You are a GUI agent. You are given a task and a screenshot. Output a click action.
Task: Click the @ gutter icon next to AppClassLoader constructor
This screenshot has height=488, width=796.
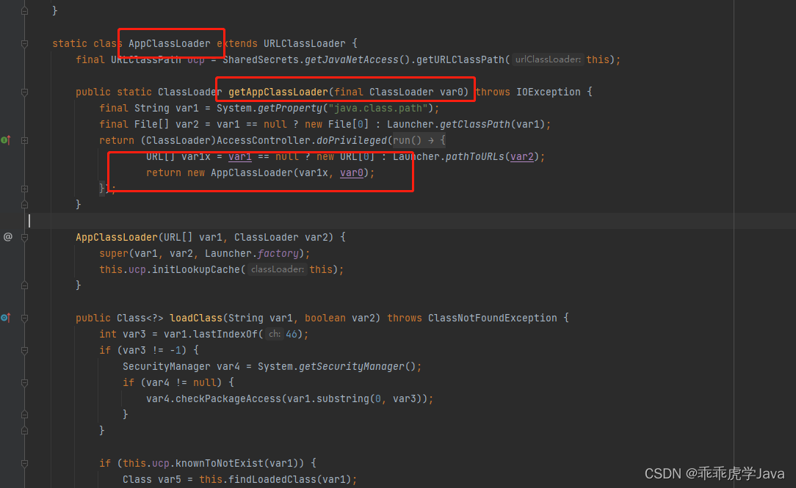7,237
